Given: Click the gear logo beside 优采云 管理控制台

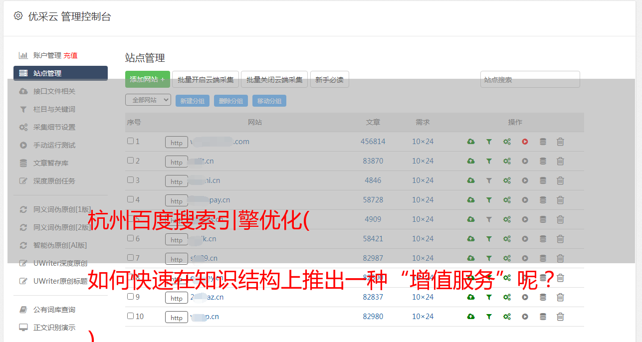Looking at the screenshot, I should pos(18,16).
